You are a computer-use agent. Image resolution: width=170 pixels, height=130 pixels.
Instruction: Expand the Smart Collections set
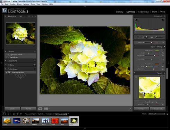(x=6, y=72)
